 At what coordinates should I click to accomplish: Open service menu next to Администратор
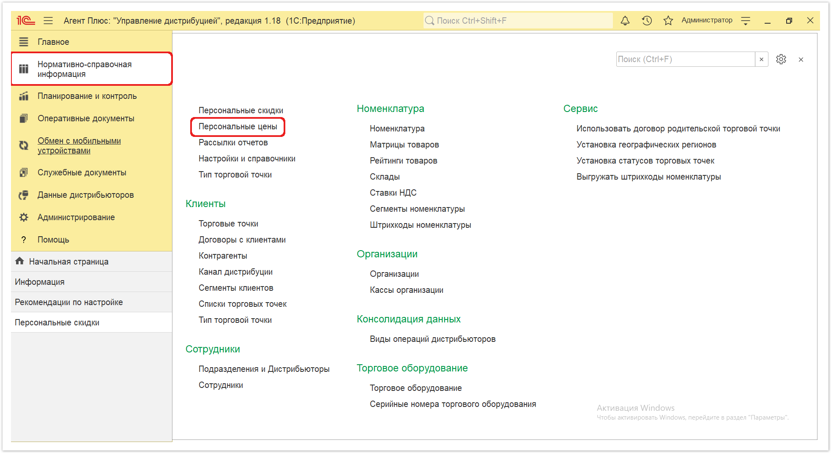coord(746,20)
